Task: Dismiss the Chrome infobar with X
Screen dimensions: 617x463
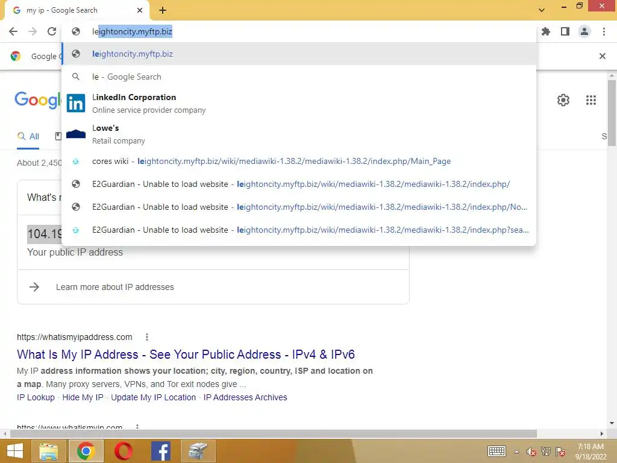Action: pos(602,56)
